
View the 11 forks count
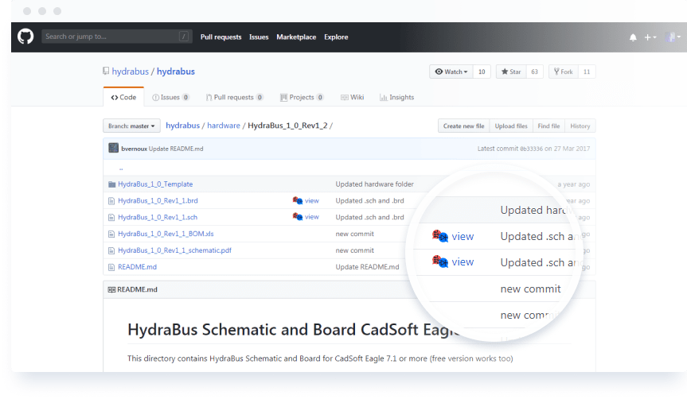[x=587, y=72]
